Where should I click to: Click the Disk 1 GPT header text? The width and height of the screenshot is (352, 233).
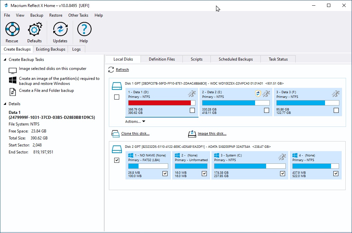pyautogui.click(x=204, y=83)
